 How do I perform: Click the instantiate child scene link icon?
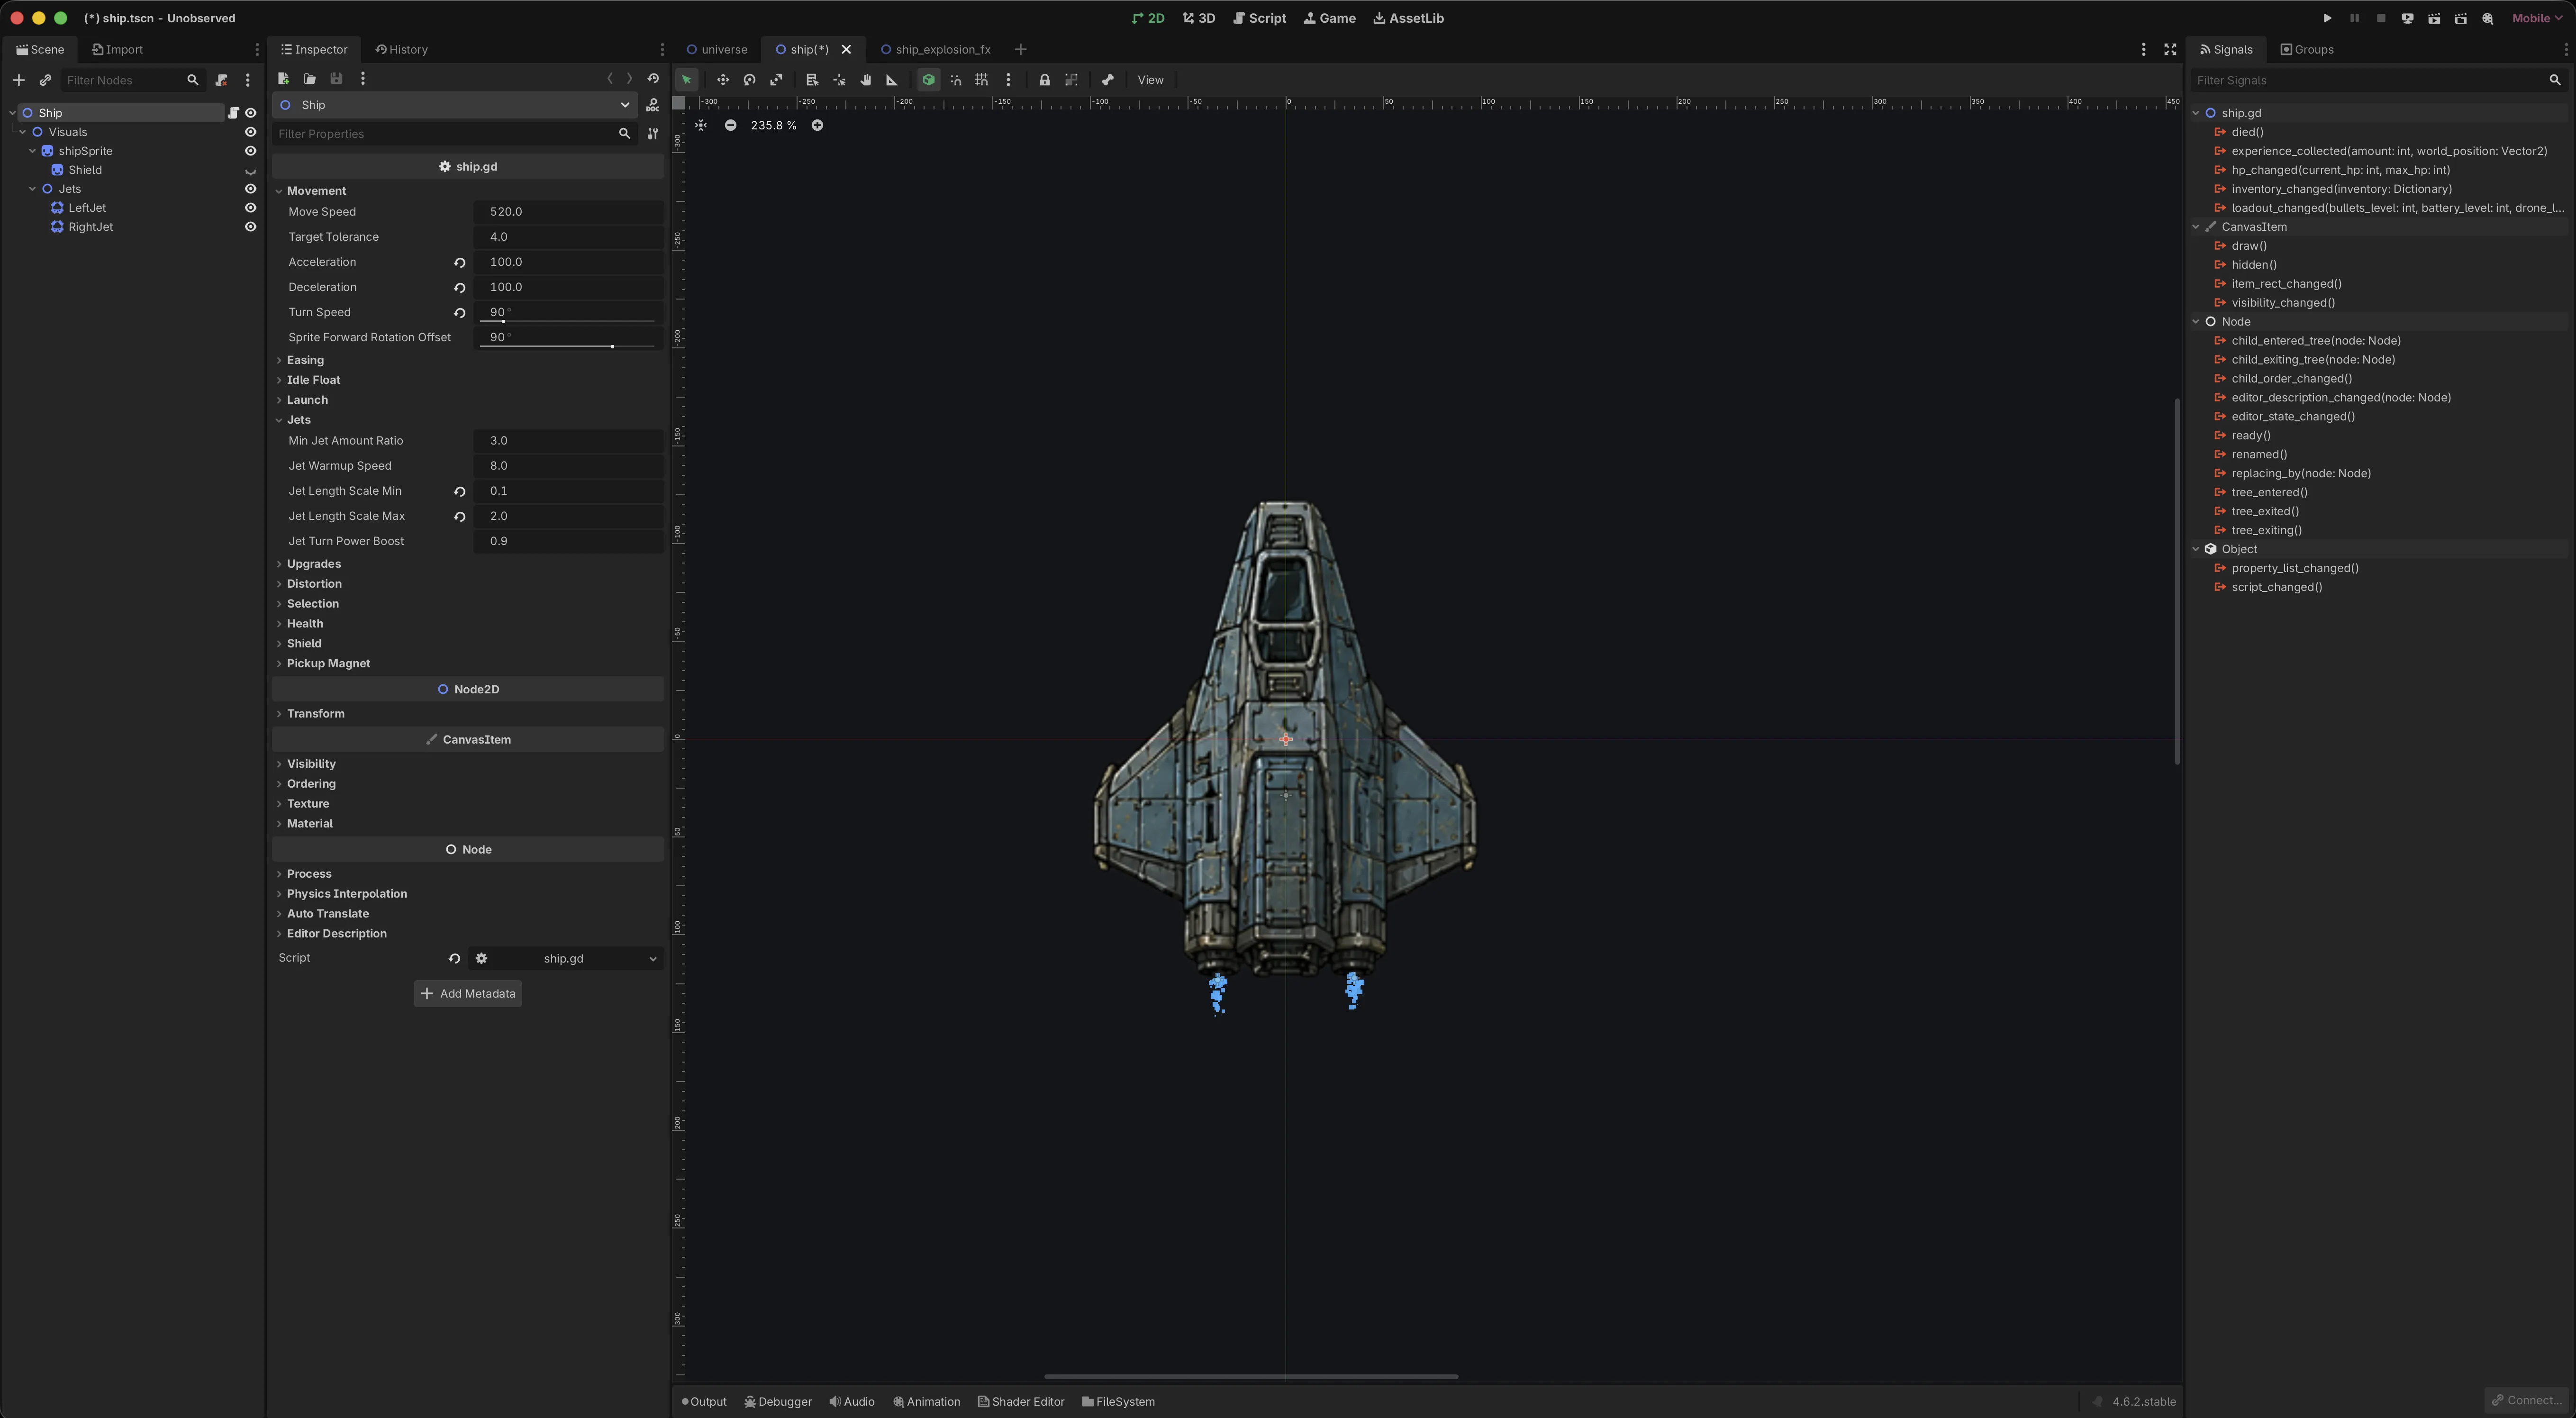coord(45,80)
